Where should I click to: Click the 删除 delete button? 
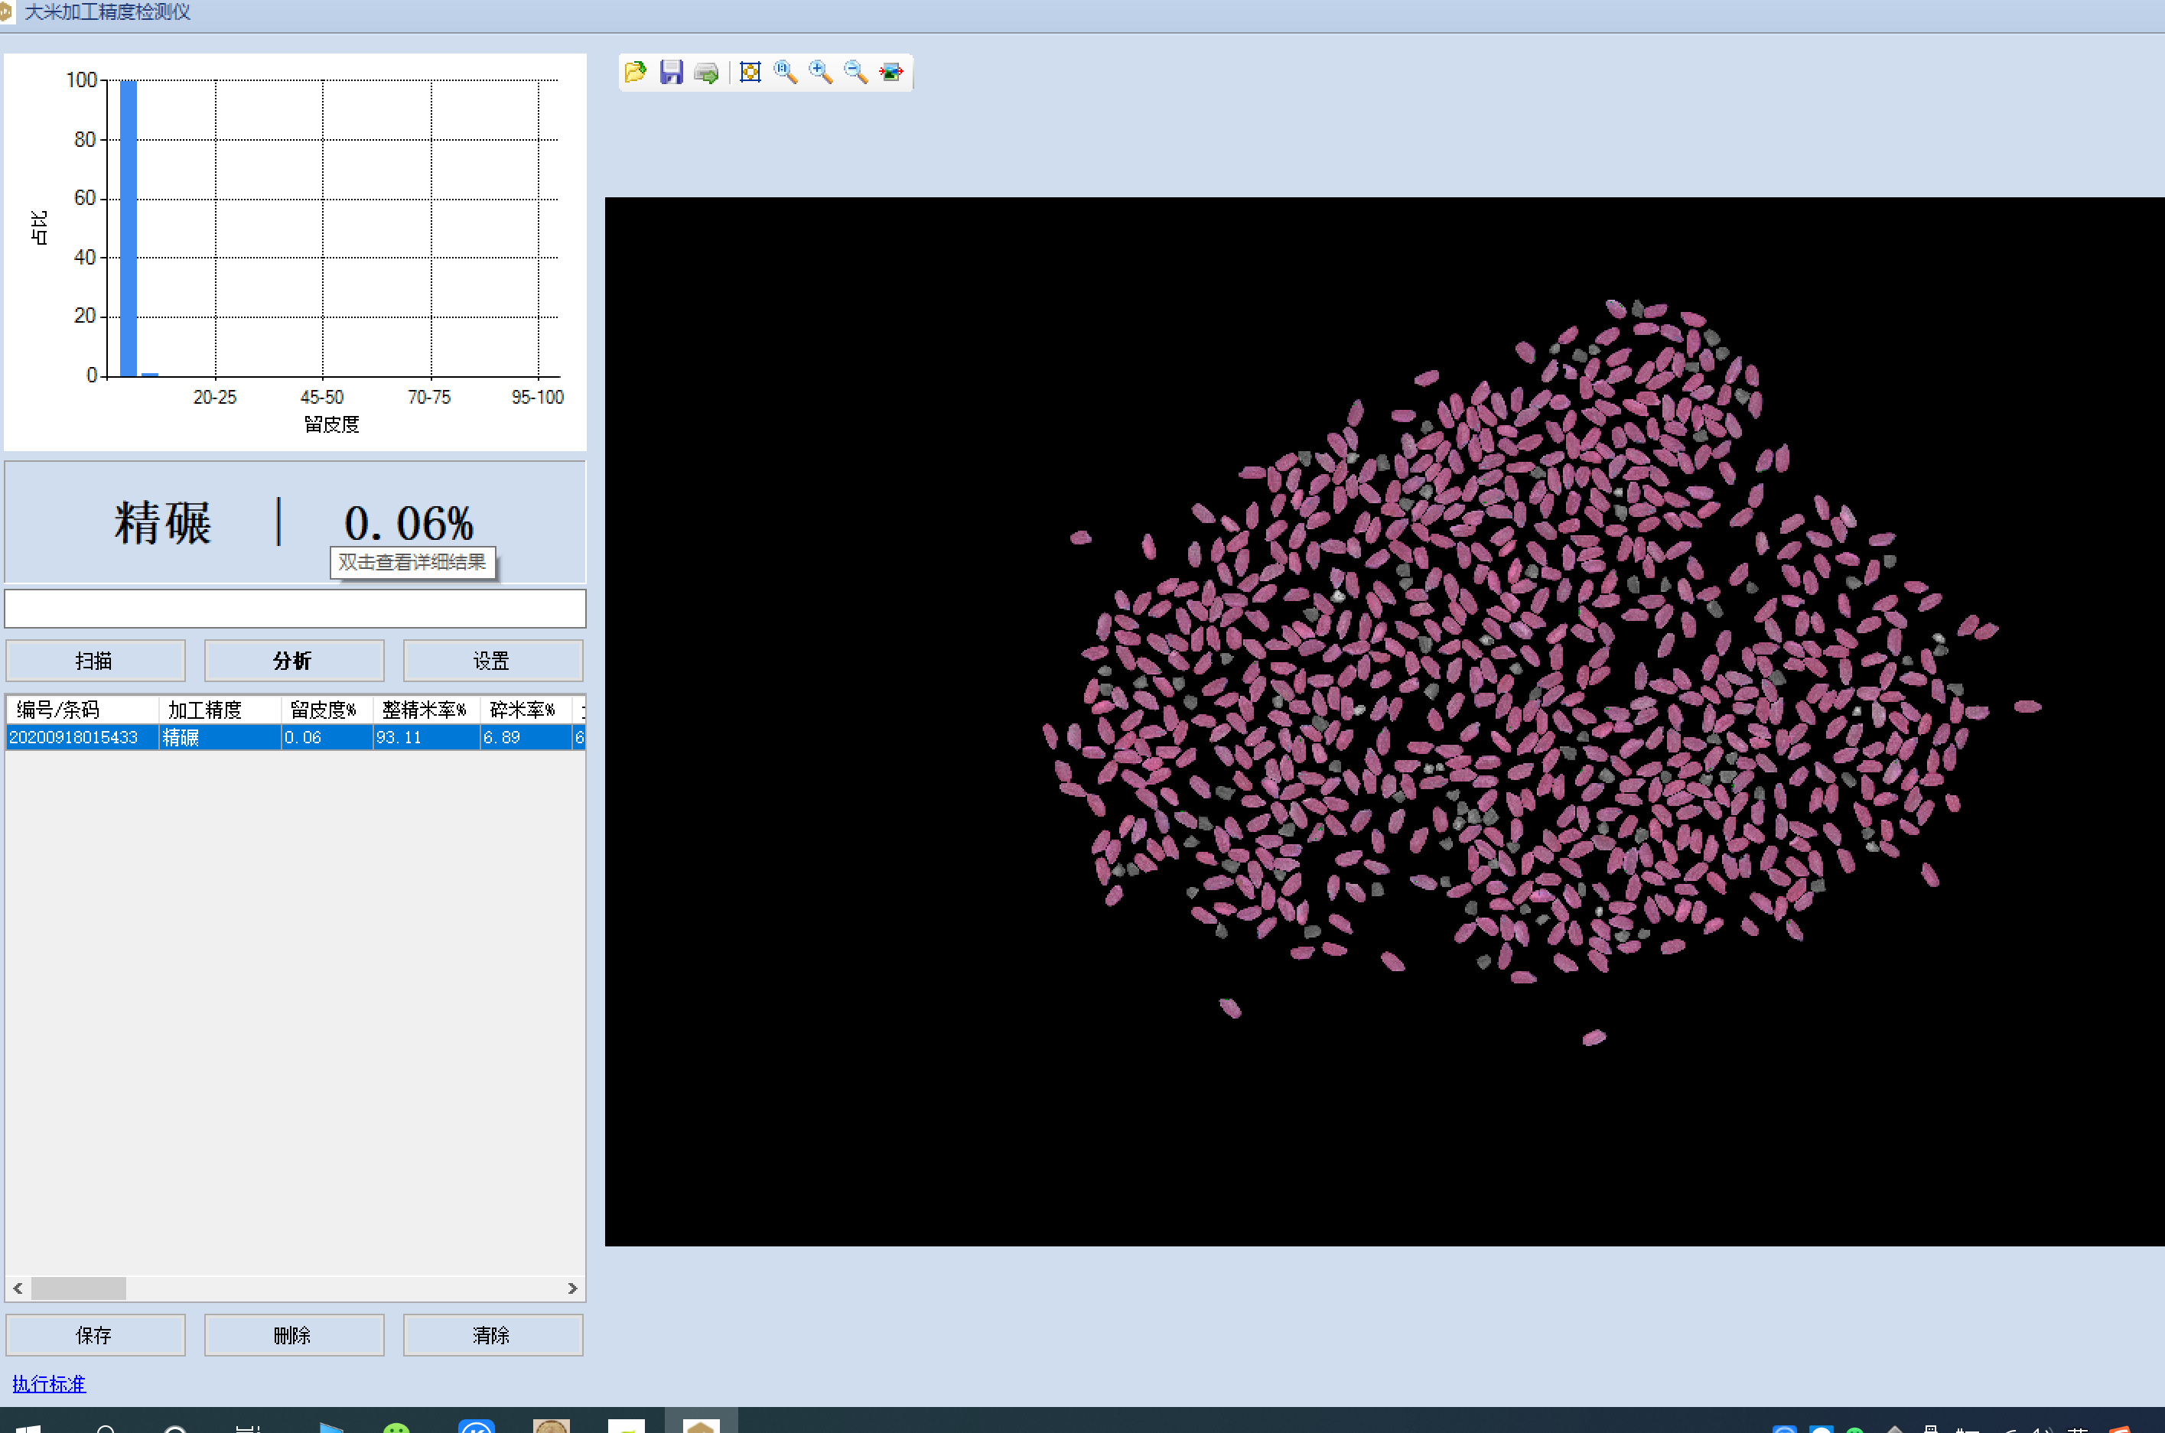[x=292, y=1335]
